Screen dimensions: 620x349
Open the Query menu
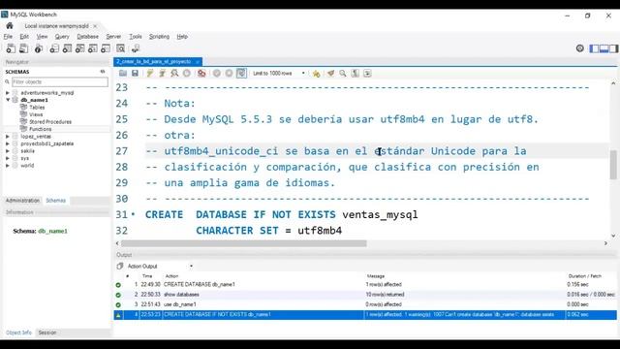[x=62, y=37]
